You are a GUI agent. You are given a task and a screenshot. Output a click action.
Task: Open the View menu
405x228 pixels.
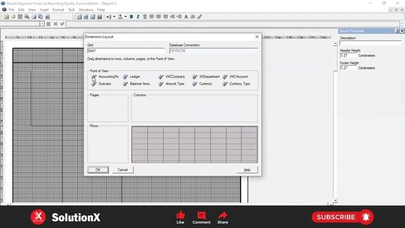(32, 9)
